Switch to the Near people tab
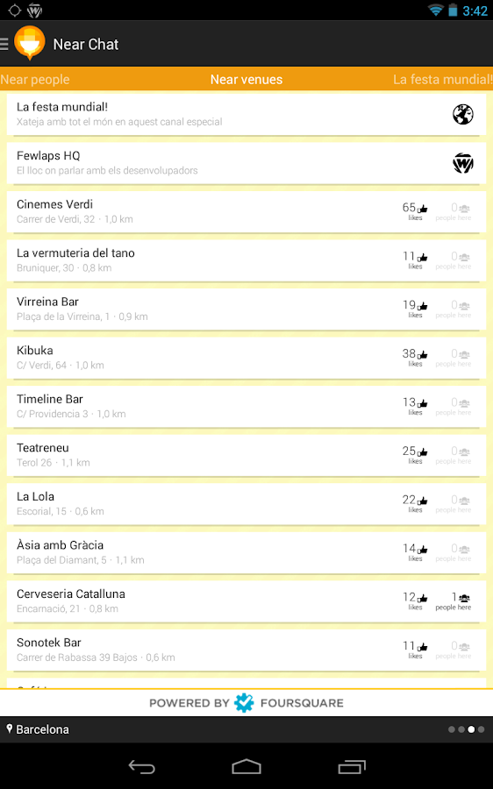Viewport: 493px width, 789px height. [35, 80]
